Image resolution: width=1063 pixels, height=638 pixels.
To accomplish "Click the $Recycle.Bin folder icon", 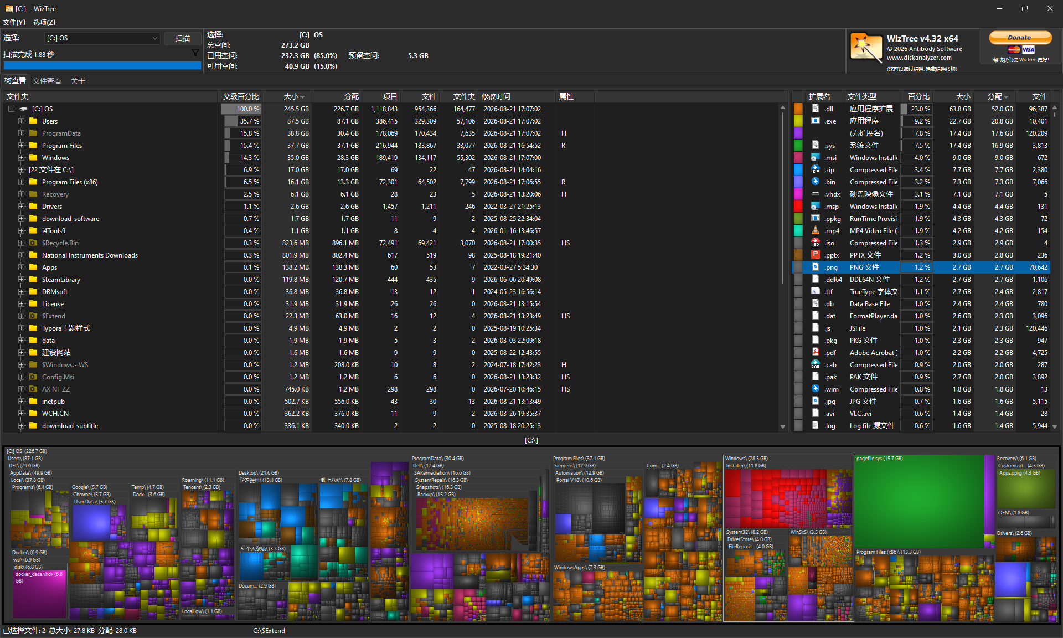I will [33, 243].
